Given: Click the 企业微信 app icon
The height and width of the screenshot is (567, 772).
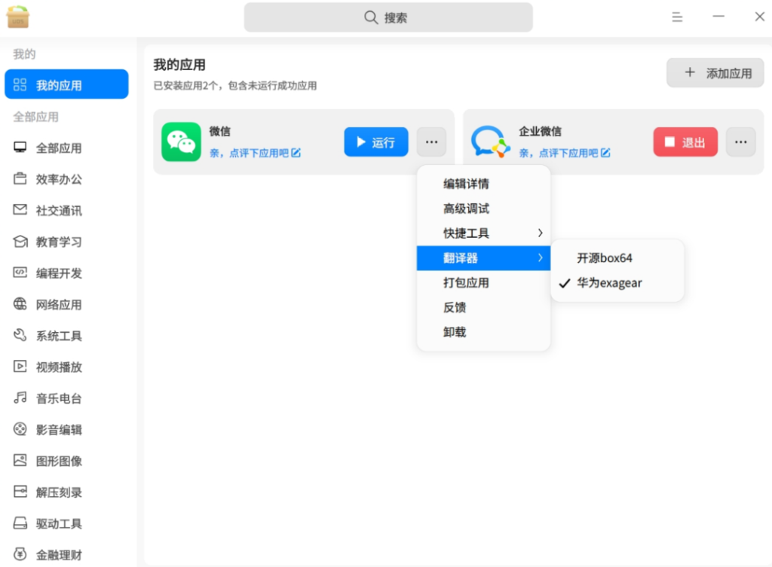Looking at the screenshot, I should [491, 142].
